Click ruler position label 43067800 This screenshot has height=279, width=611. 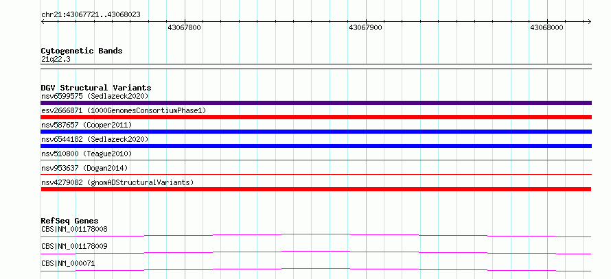click(x=184, y=28)
